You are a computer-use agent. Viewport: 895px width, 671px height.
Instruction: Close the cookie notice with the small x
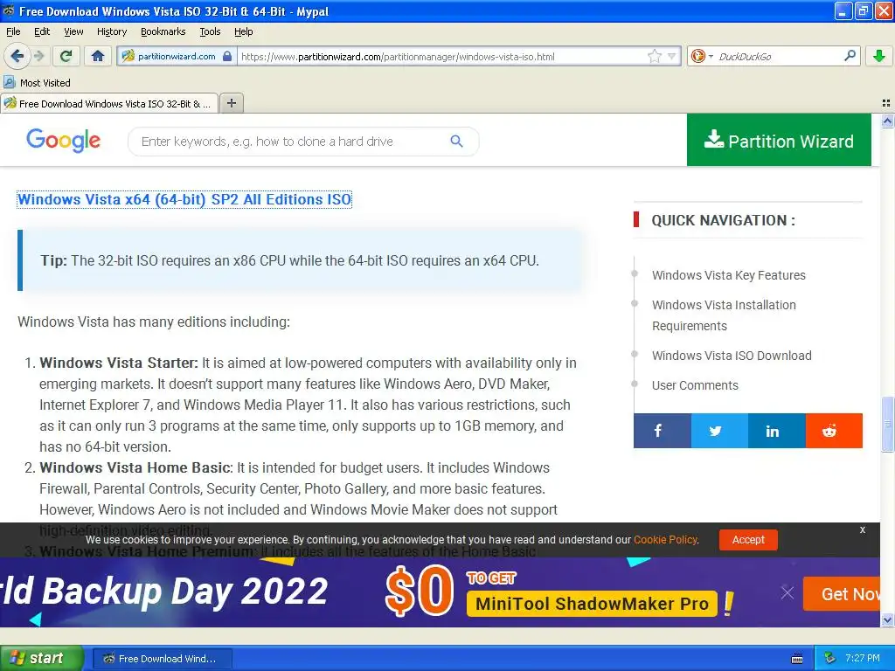point(863,529)
